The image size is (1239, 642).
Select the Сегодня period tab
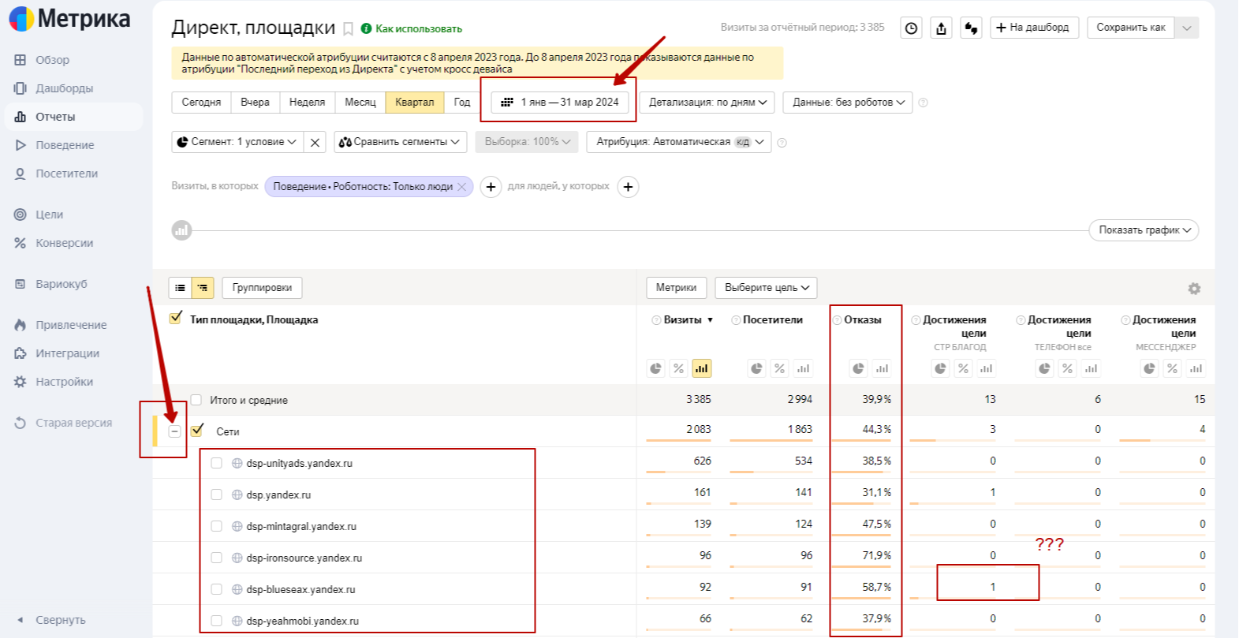tap(202, 103)
